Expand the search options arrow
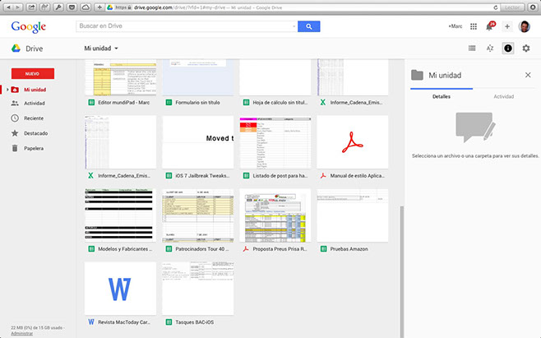The width and height of the screenshot is (541, 338). (x=291, y=26)
